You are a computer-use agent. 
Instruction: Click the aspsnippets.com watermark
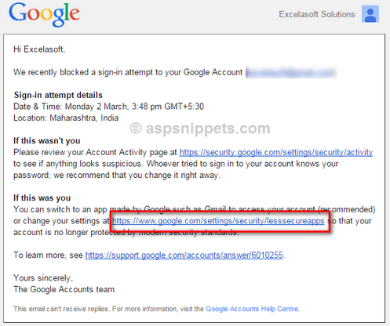coord(200,129)
